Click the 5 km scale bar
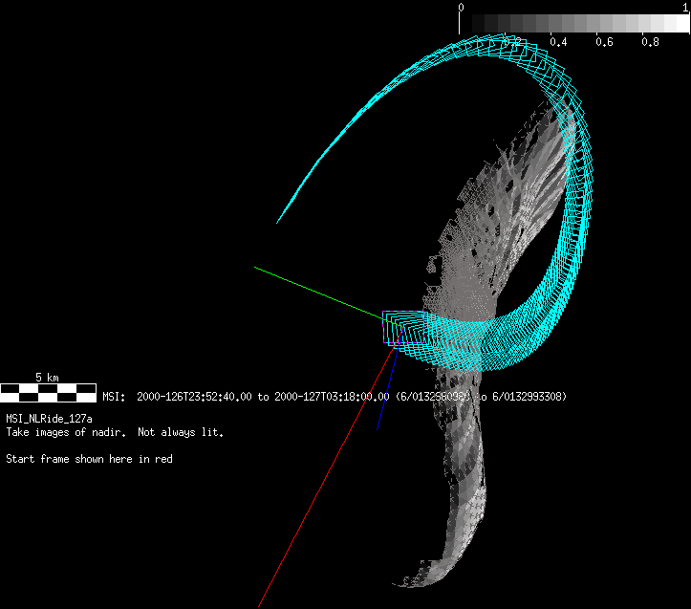This screenshot has height=609, width=691. point(48,393)
